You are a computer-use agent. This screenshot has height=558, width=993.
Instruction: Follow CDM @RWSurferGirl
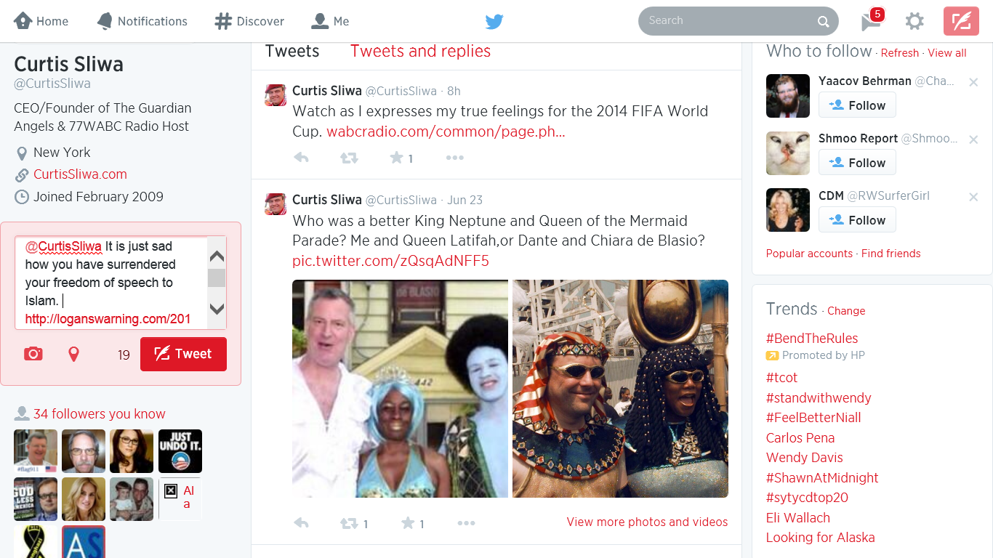pos(857,220)
